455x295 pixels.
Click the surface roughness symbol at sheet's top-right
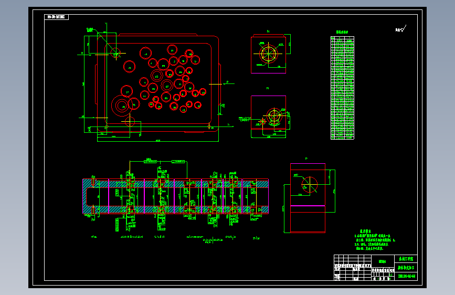[401, 28]
